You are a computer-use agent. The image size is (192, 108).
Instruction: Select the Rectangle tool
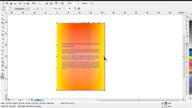coord(2,38)
